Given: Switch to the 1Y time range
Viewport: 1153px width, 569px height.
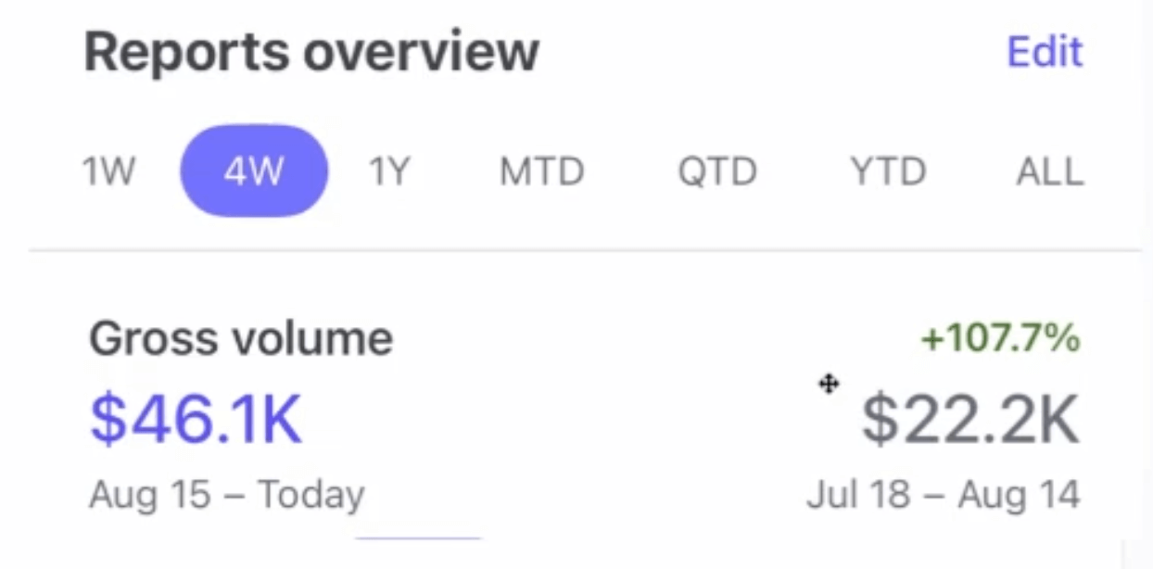Looking at the screenshot, I should (x=389, y=171).
